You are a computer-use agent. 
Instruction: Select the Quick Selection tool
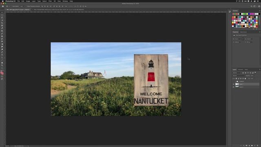2,20
